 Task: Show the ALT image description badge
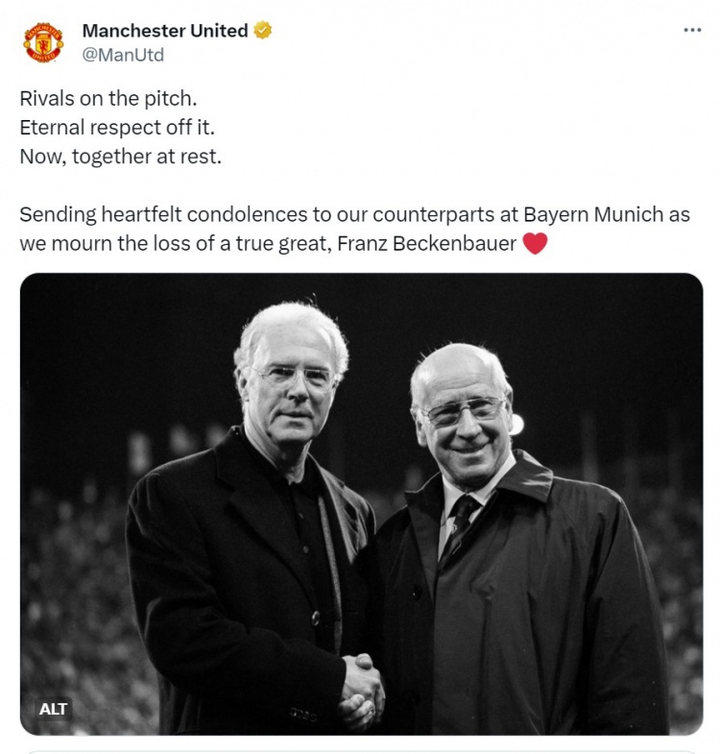(54, 709)
